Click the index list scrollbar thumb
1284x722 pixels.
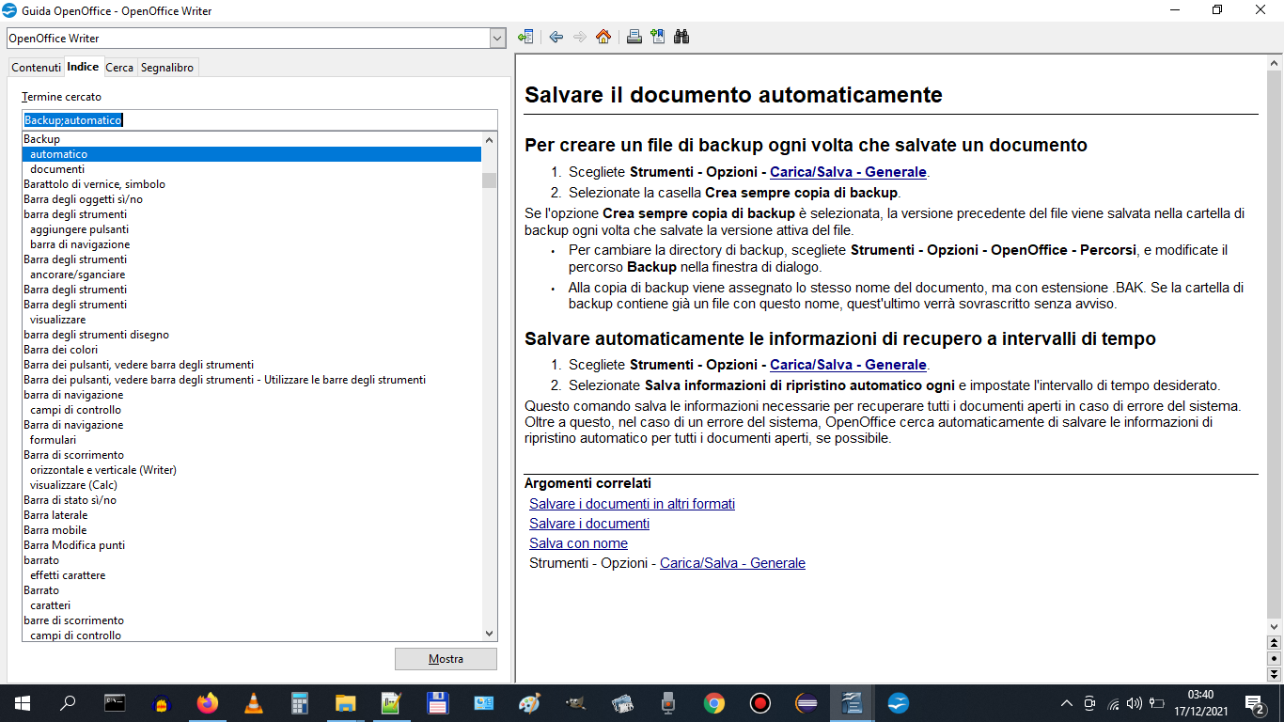(x=489, y=180)
